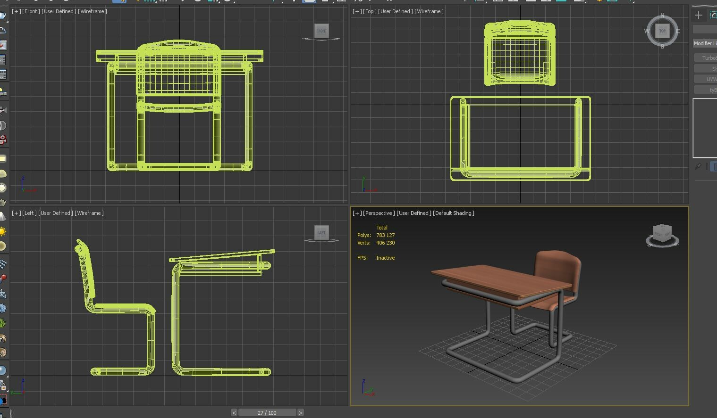
Task: Open the [Perspective] viewport label menu
Action: (x=379, y=213)
